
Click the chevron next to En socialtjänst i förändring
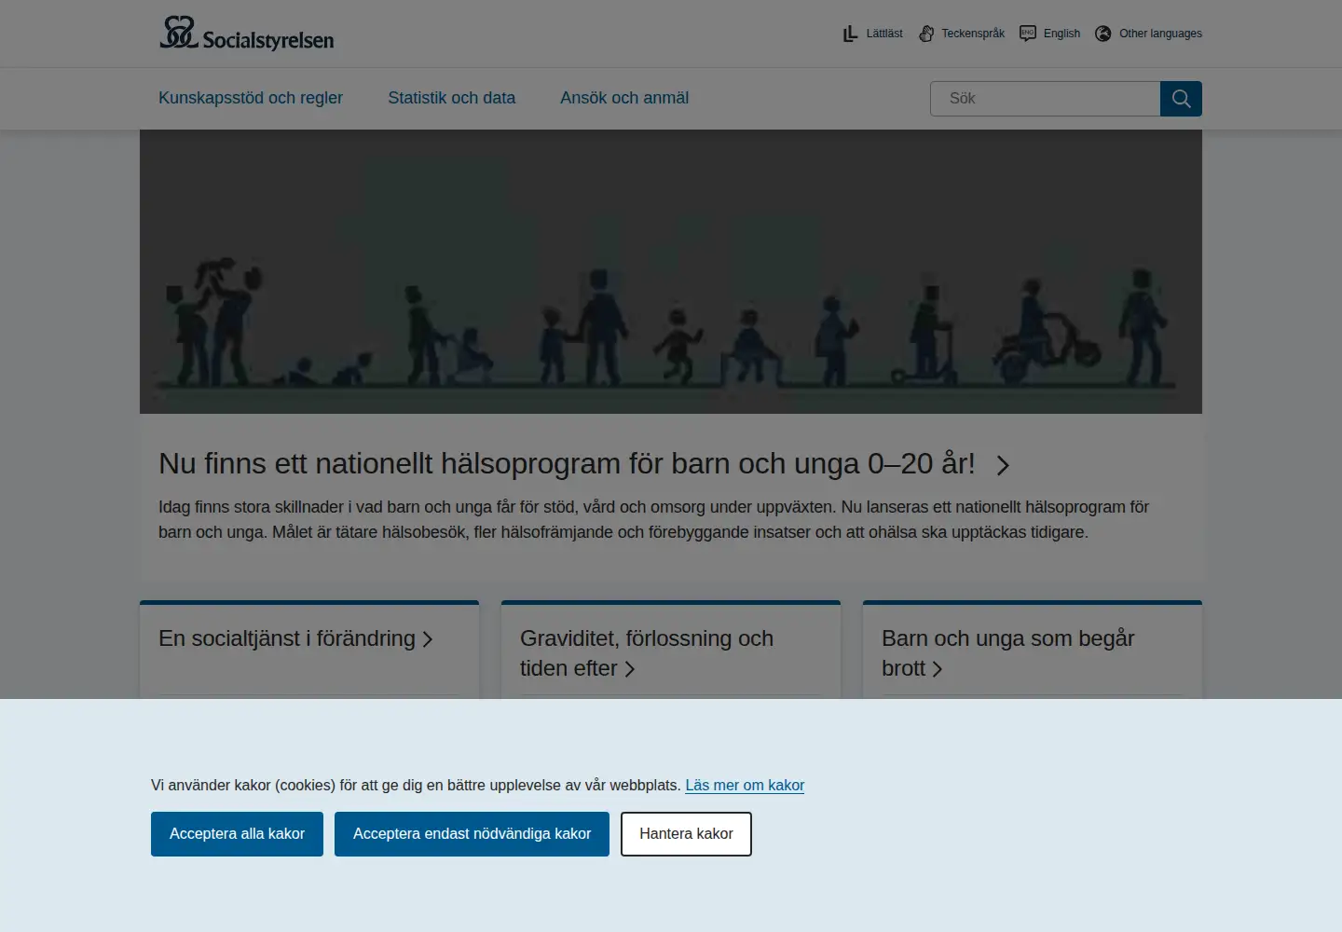[x=428, y=639]
